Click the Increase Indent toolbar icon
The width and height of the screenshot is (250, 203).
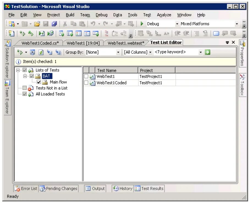point(186,34)
